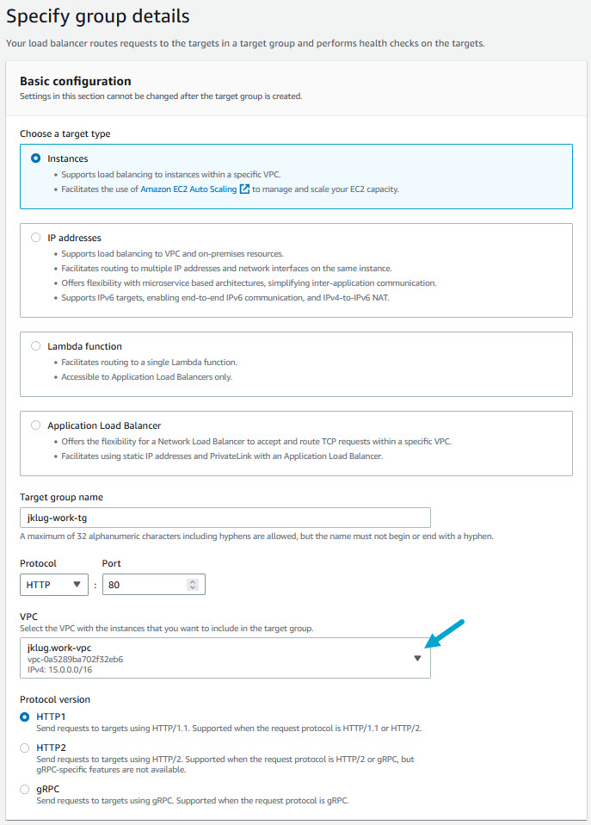Click the Port stepper up arrow

coord(193,580)
